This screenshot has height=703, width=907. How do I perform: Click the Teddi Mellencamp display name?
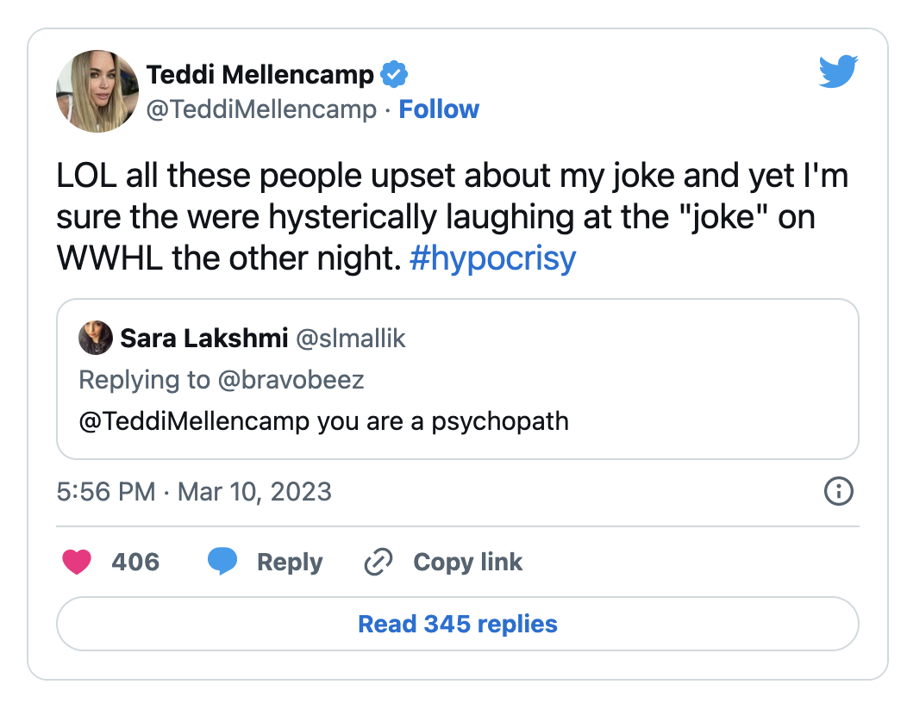click(260, 75)
